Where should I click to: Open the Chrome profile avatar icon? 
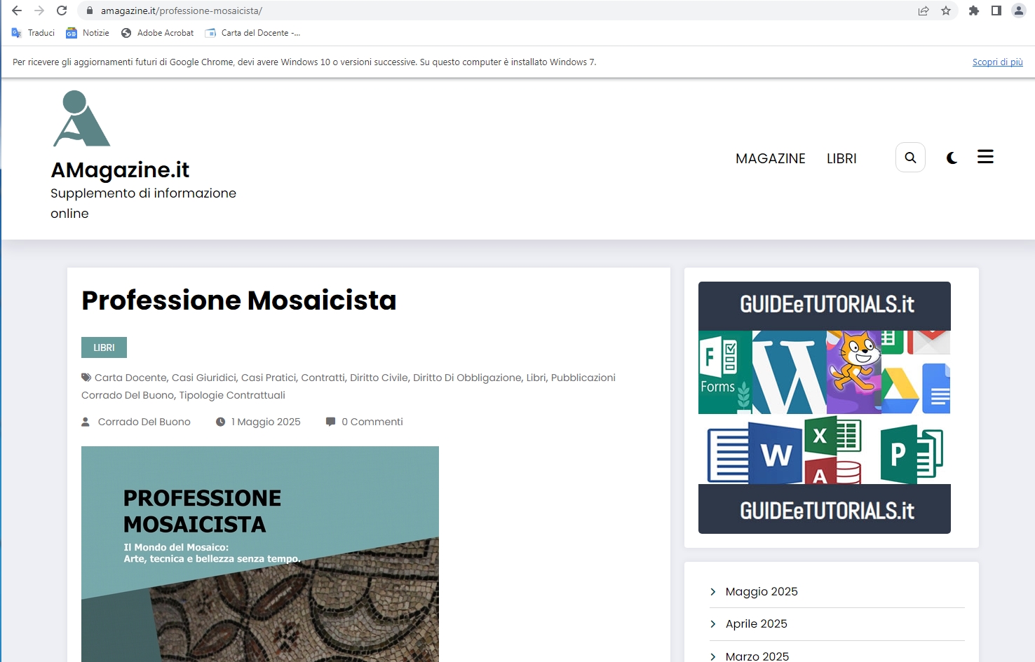[x=1018, y=11]
